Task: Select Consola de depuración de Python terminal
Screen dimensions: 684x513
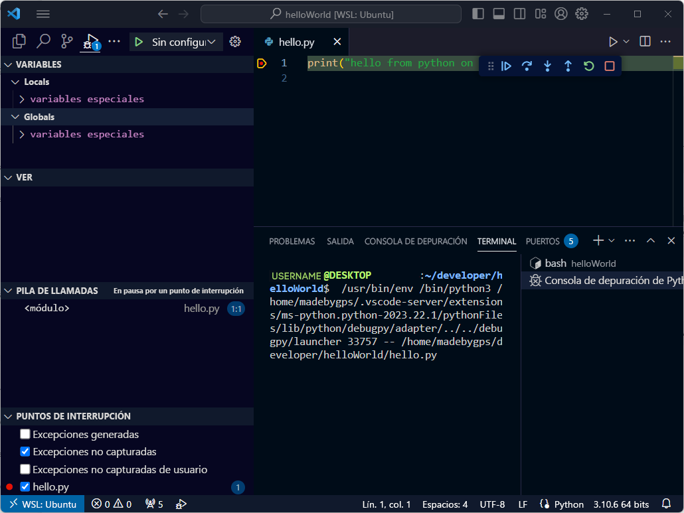Action: pos(602,281)
